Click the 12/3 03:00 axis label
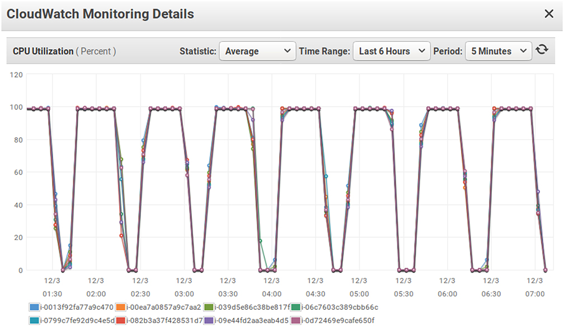Screen dimensions: 564x326 184,287
